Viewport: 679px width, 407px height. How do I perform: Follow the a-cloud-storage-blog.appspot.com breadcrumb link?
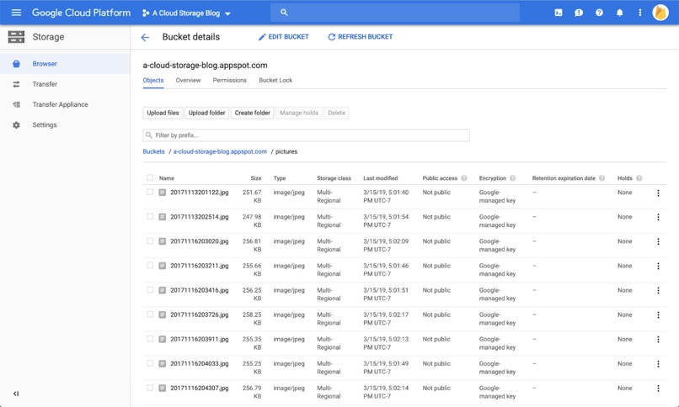[x=220, y=151]
